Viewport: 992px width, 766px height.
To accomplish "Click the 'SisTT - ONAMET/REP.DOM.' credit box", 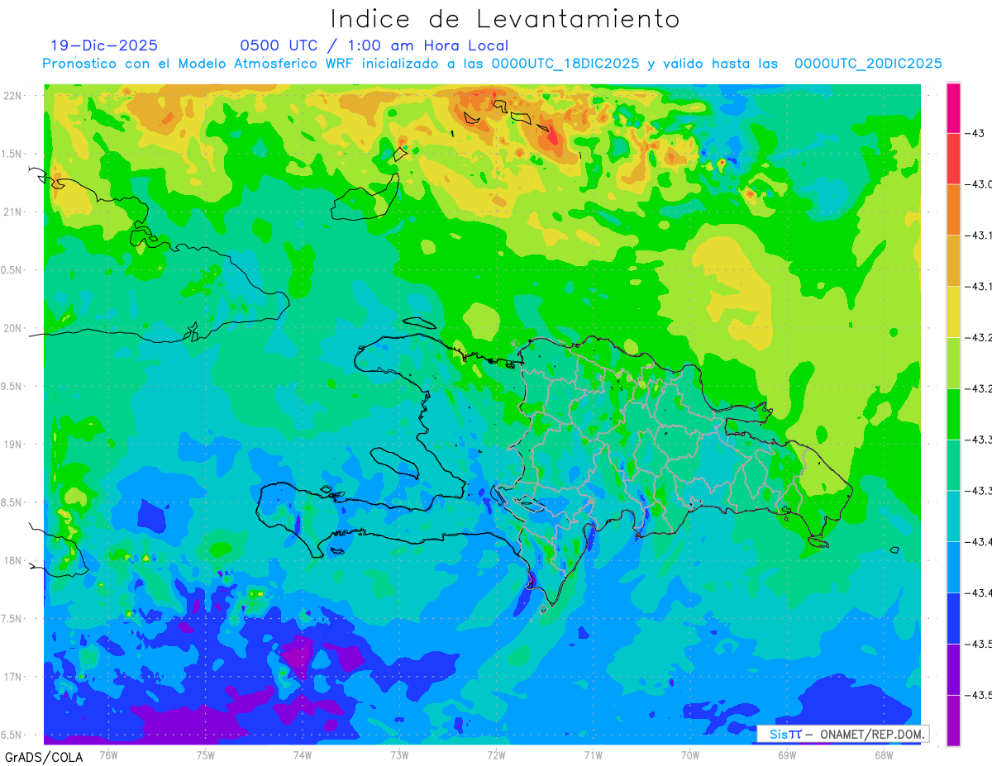I will point(843,734).
